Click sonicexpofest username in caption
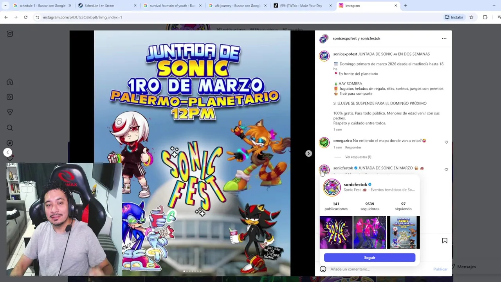This screenshot has height=282, width=501. (x=345, y=54)
